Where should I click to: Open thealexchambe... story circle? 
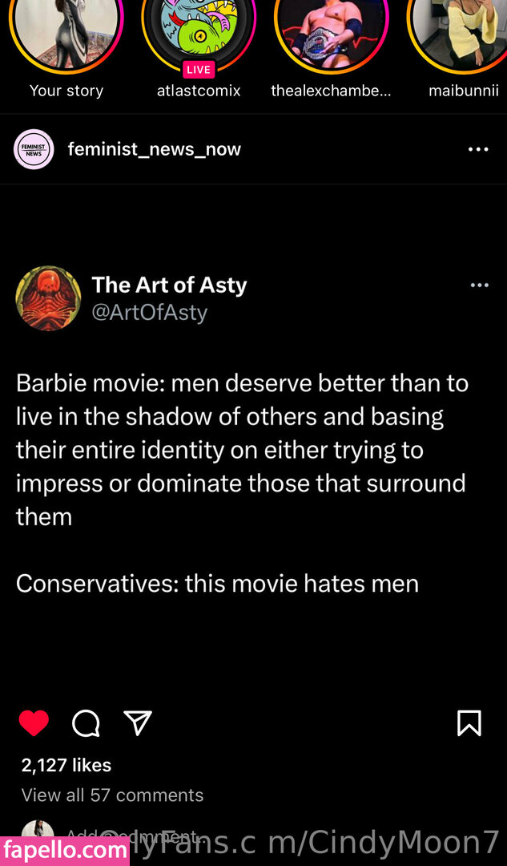pyautogui.click(x=331, y=34)
